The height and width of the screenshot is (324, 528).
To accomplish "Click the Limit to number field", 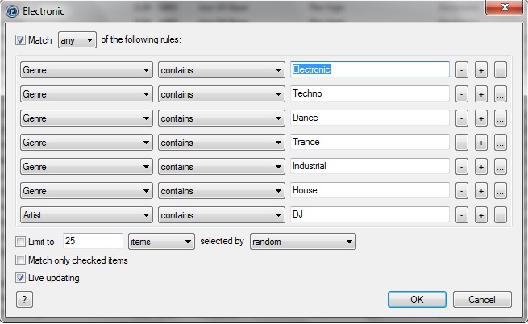I will pos(92,241).
